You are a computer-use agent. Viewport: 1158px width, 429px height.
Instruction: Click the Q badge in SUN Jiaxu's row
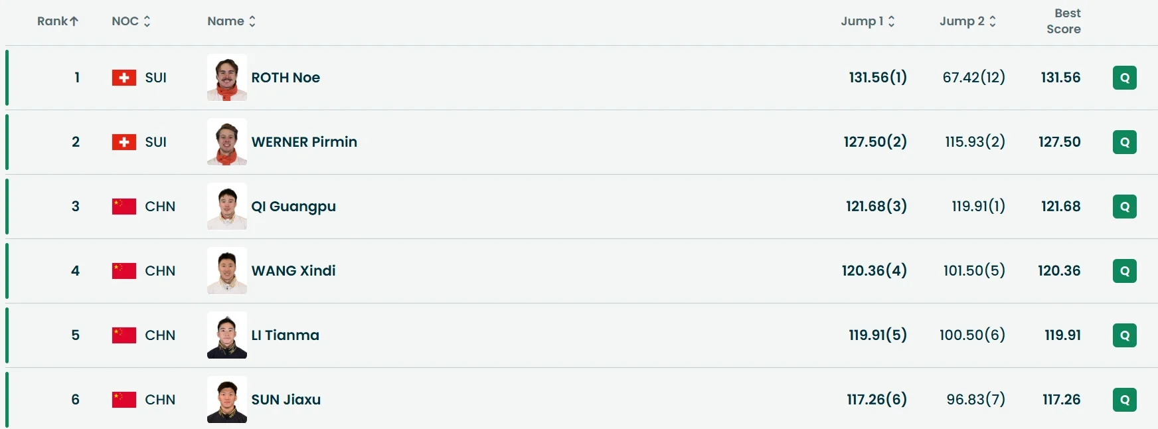pyautogui.click(x=1124, y=400)
